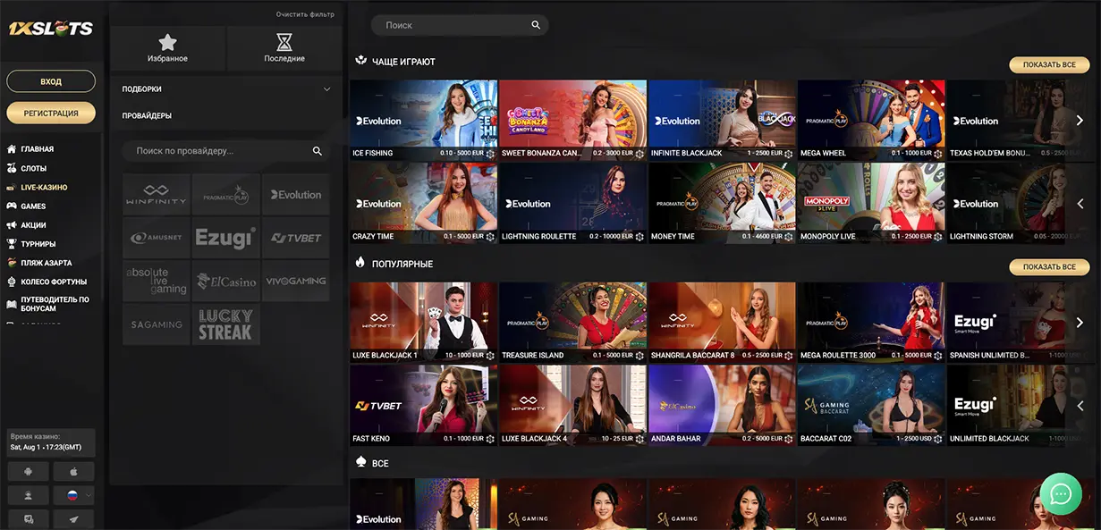Open the Telegram paper-plane icon
The image size is (1101, 530).
[73, 518]
